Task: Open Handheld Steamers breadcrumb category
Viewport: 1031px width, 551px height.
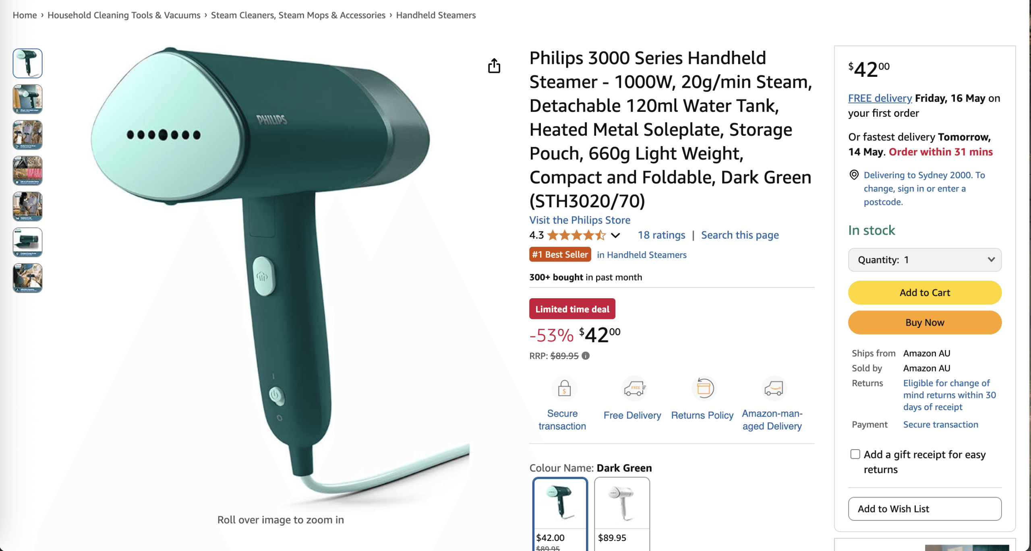Action: tap(436, 15)
